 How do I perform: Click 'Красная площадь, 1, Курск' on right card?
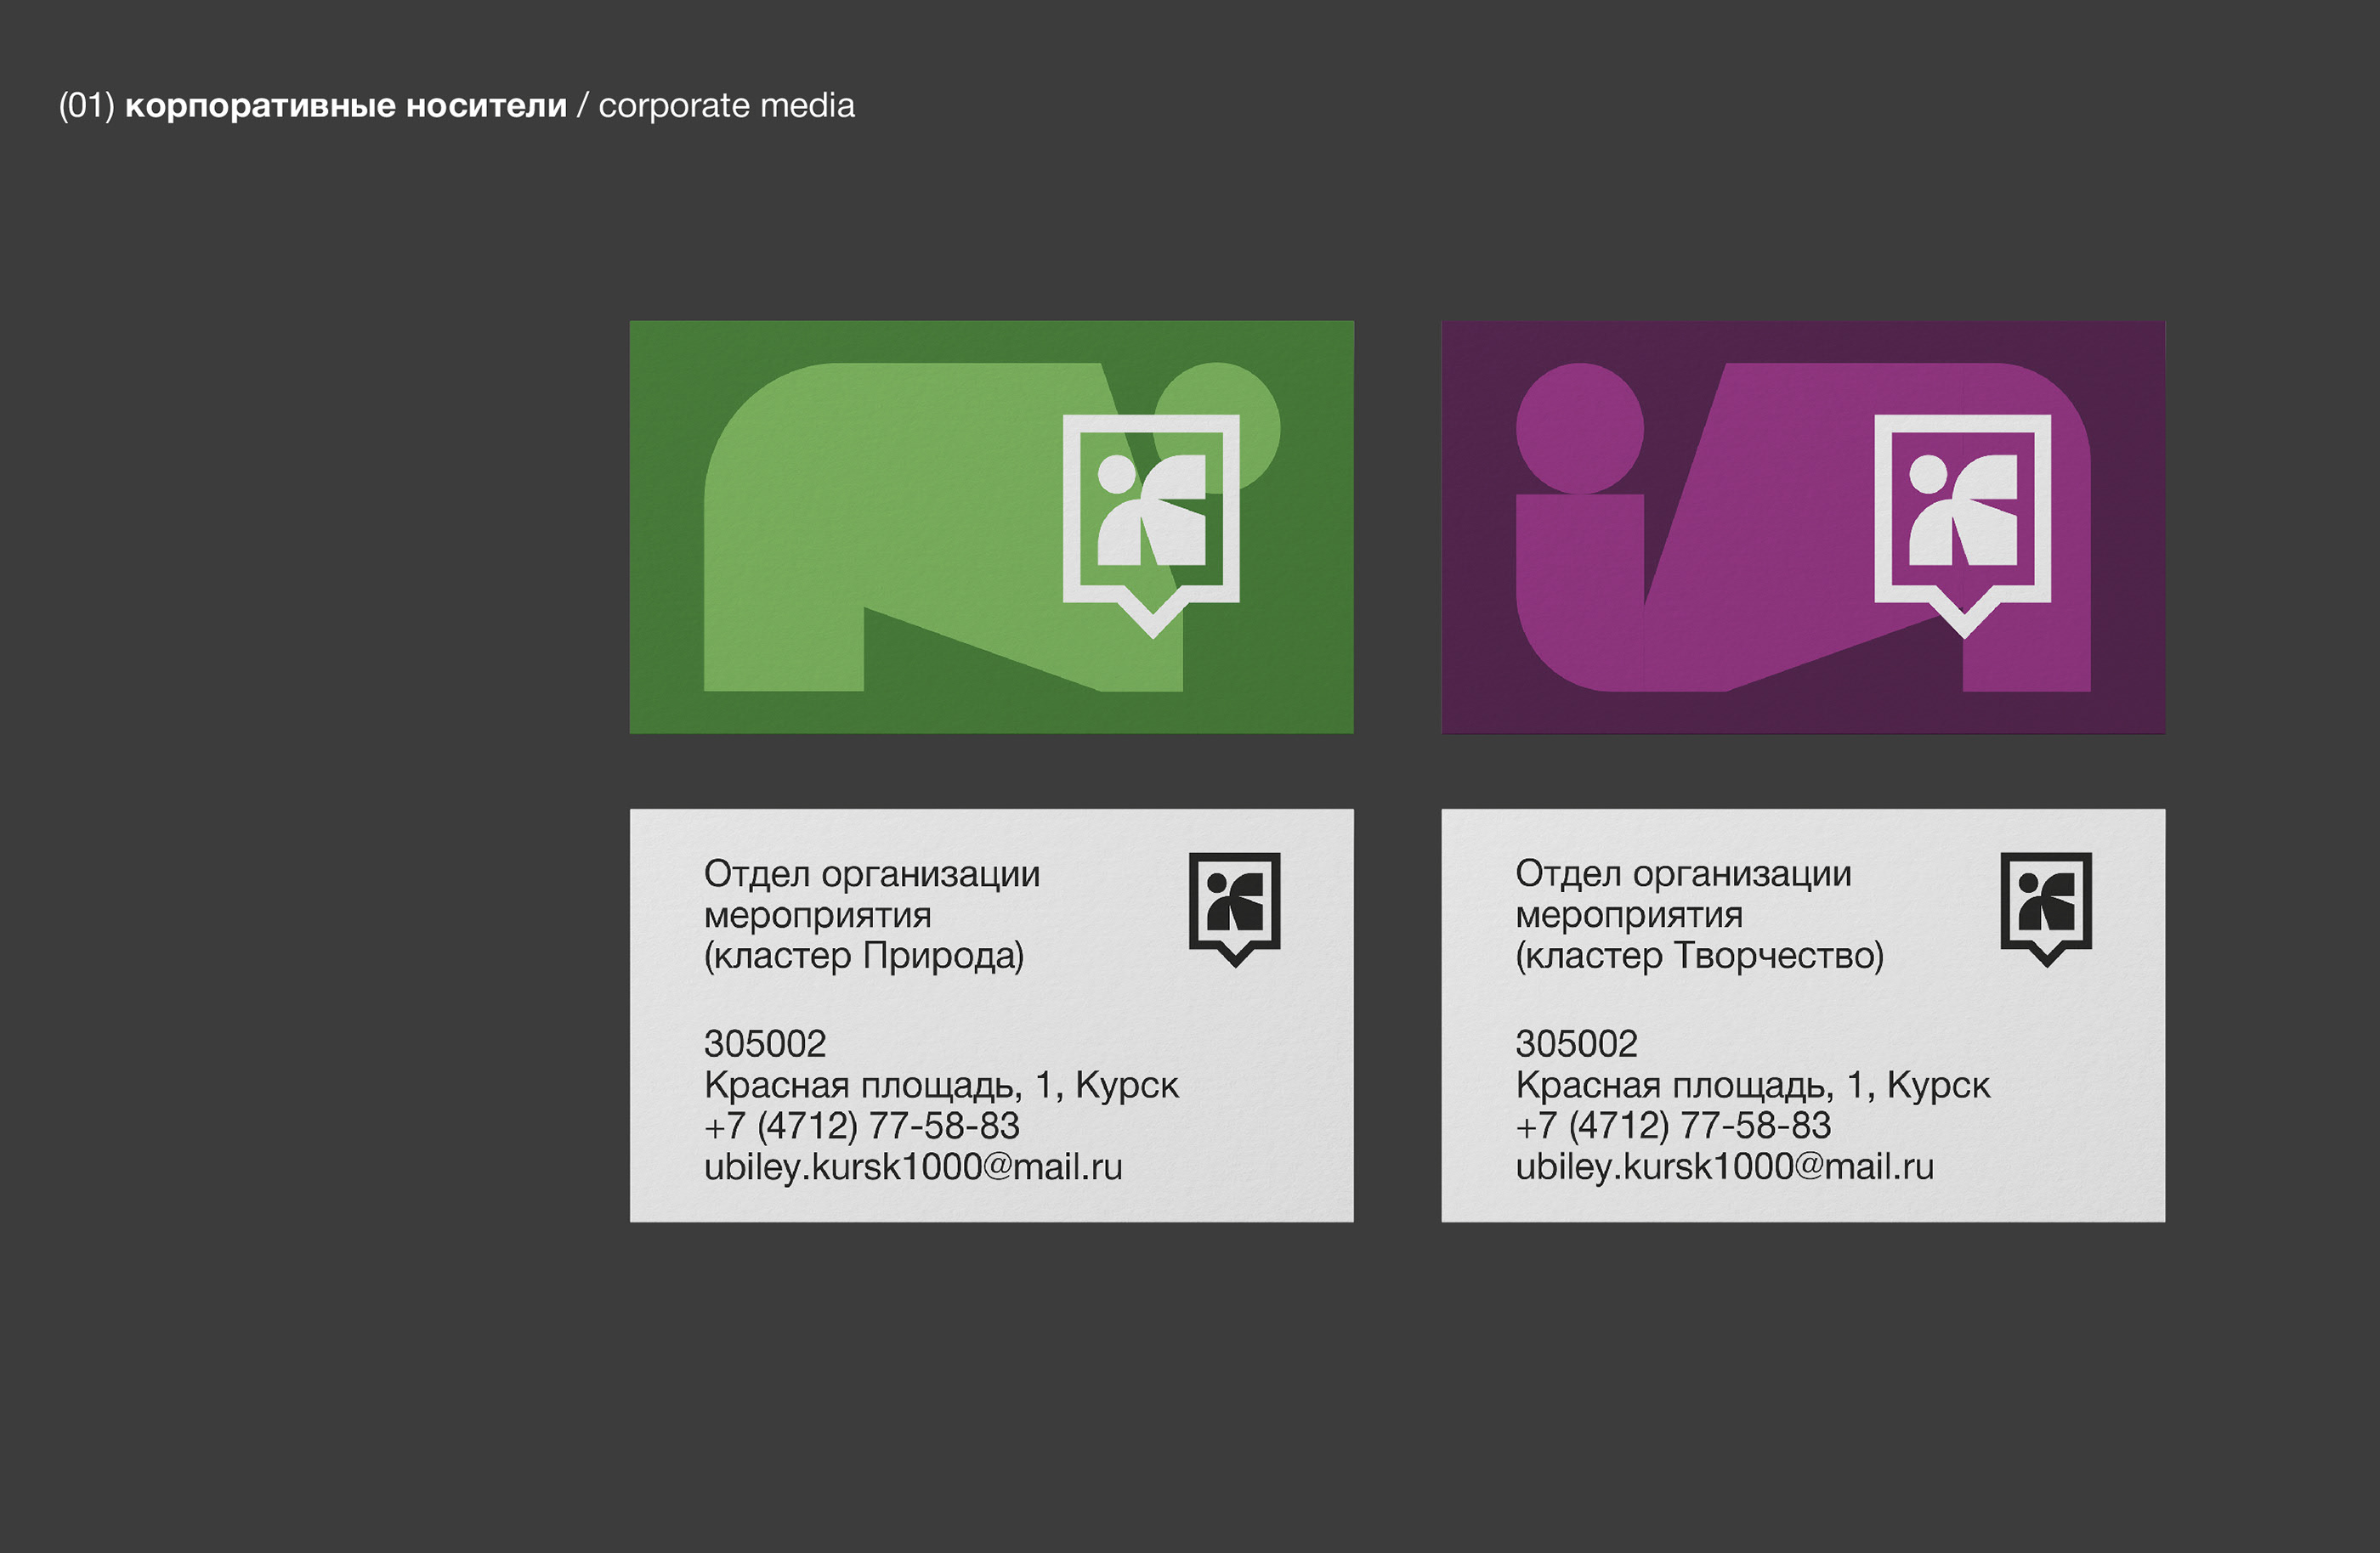(x=1752, y=1085)
